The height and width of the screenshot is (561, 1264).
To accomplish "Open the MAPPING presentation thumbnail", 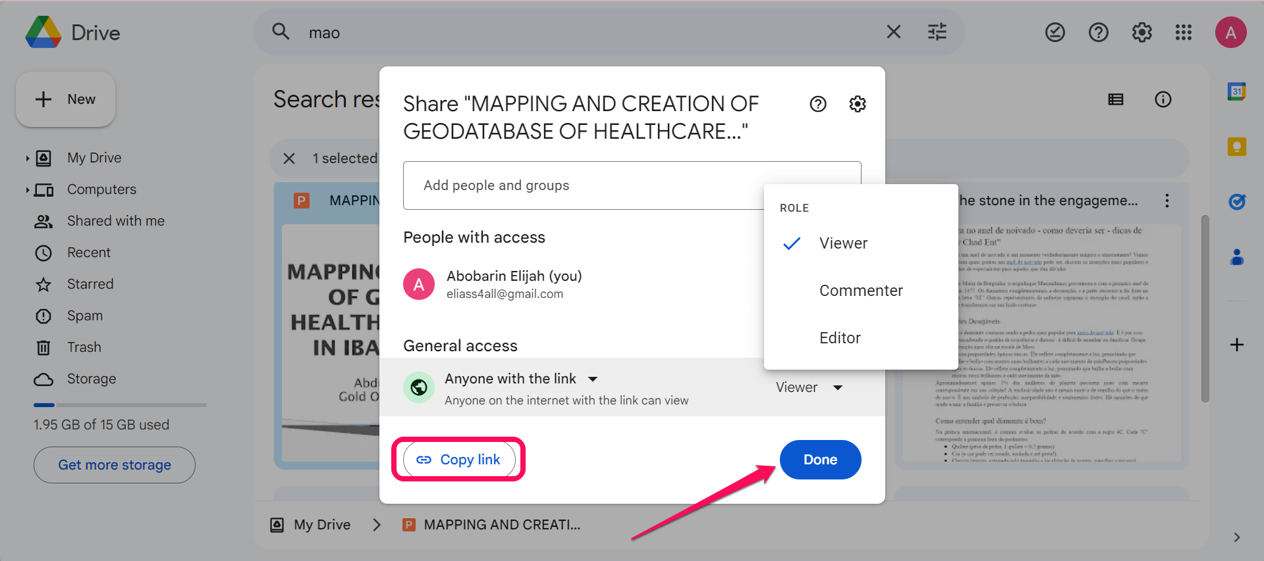I will point(331,342).
